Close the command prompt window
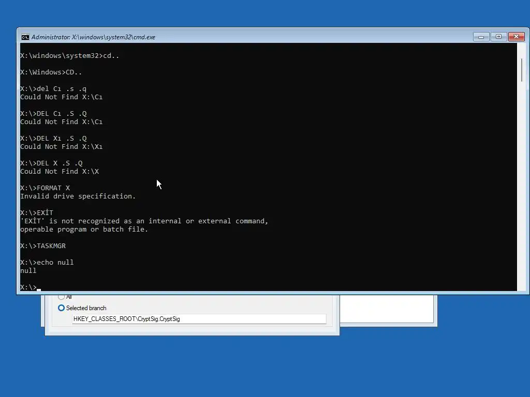This screenshot has height=397, width=530. (x=517, y=37)
